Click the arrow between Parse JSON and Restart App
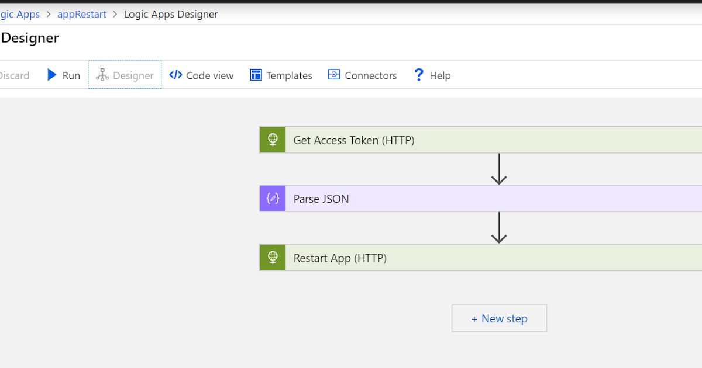 tap(500, 228)
